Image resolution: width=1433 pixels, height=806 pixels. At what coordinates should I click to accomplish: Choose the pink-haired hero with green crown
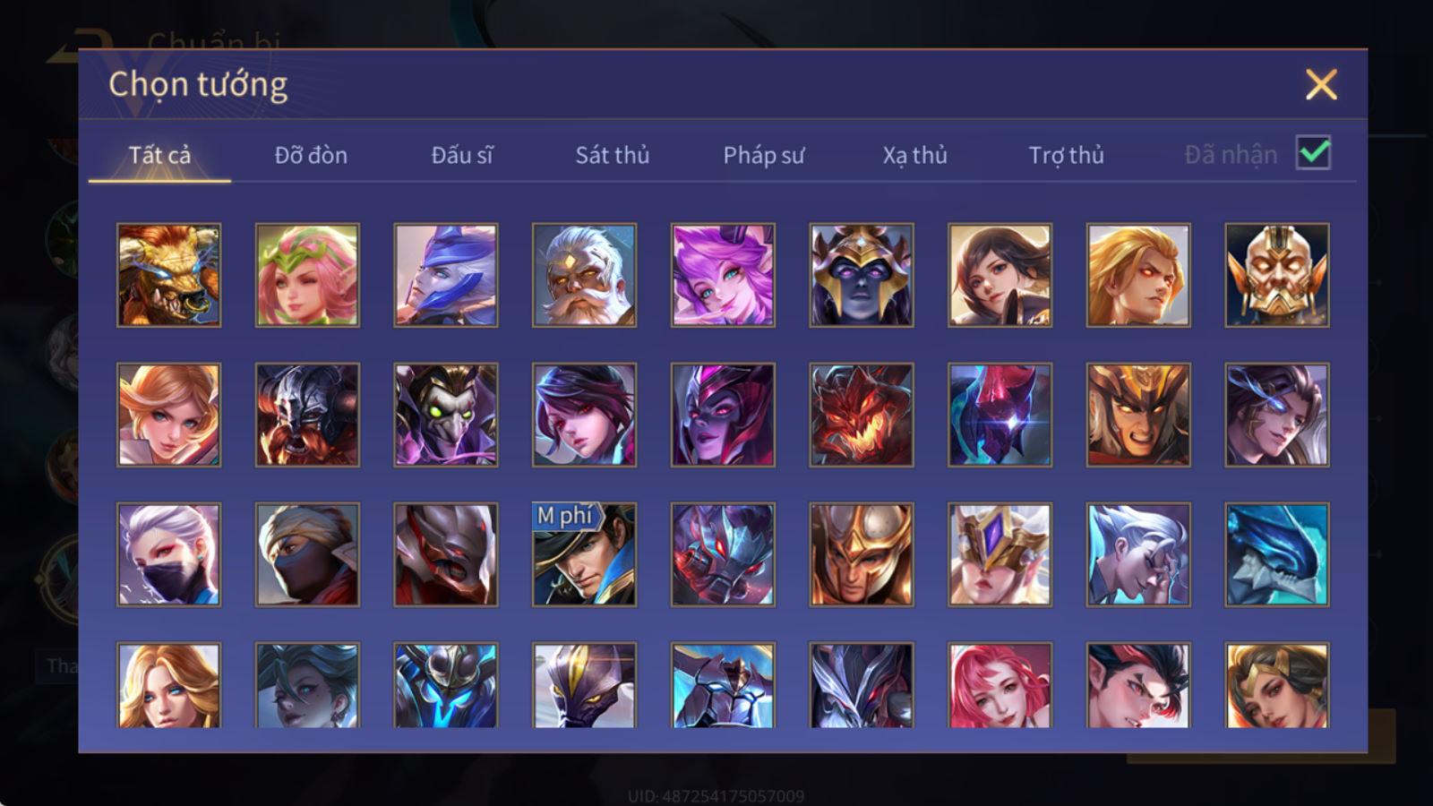click(307, 275)
